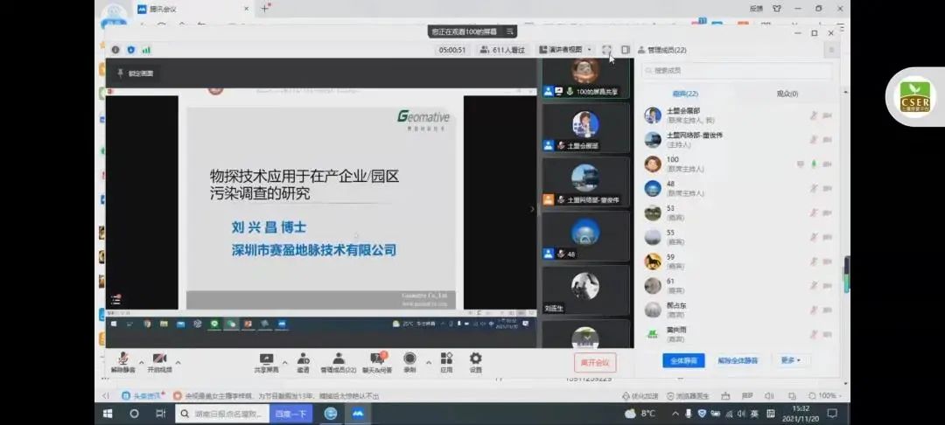
Task: Open the speaker view layout dropdown
Action: (x=566, y=50)
